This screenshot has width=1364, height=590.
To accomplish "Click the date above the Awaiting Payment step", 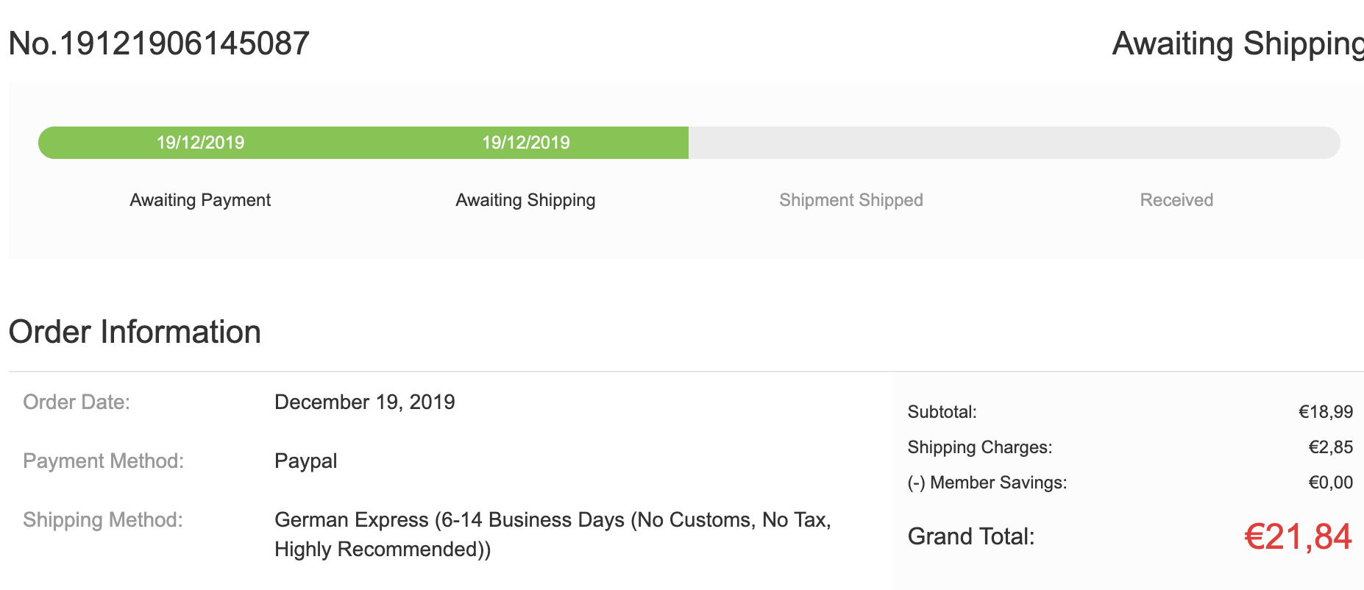I will coord(200,143).
